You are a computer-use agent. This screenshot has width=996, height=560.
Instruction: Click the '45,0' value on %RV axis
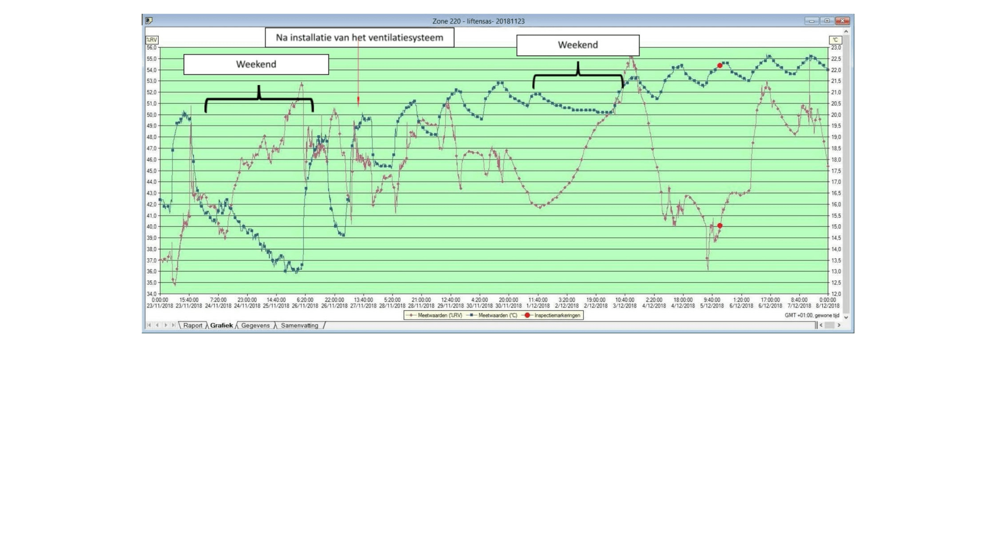[x=151, y=171]
